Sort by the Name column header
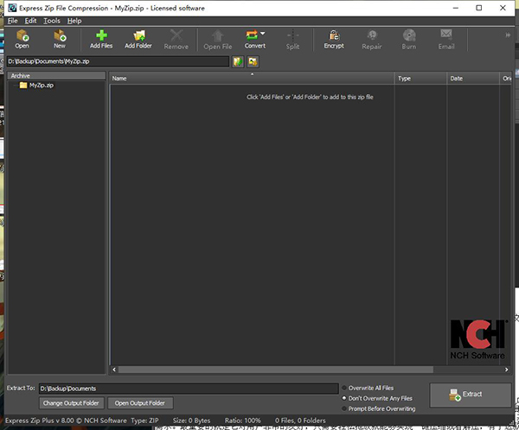This screenshot has width=519, height=430. 252,79
